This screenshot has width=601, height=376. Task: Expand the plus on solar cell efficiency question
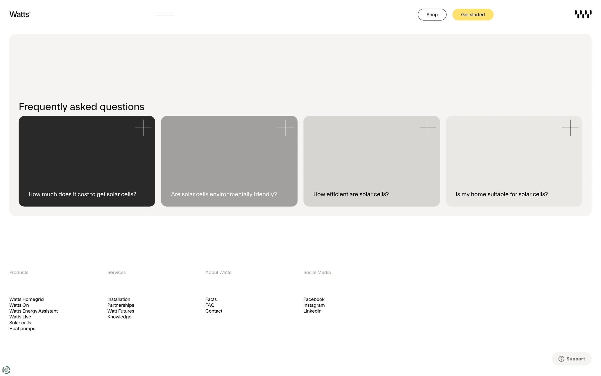click(428, 128)
